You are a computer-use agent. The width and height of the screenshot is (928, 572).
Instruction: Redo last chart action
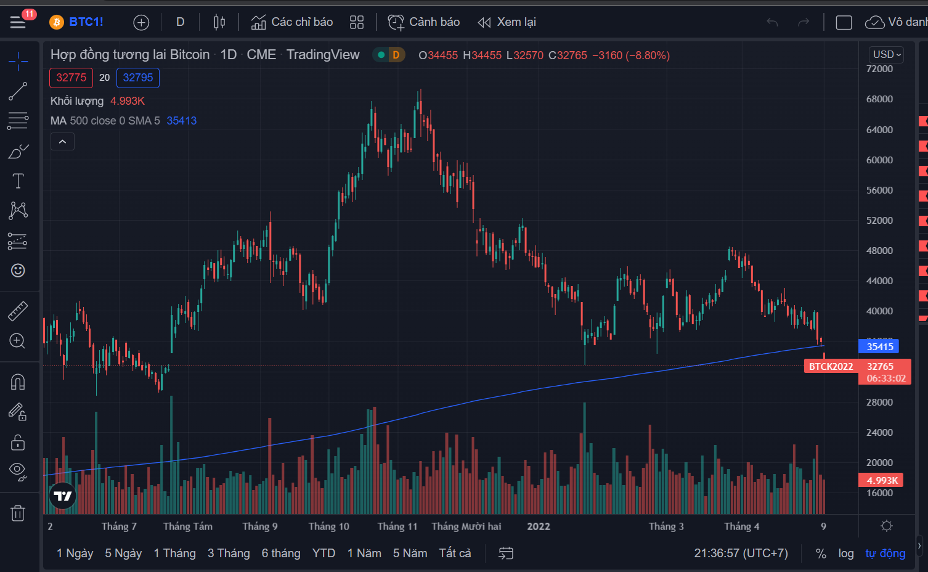pyautogui.click(x=804, y=22)
